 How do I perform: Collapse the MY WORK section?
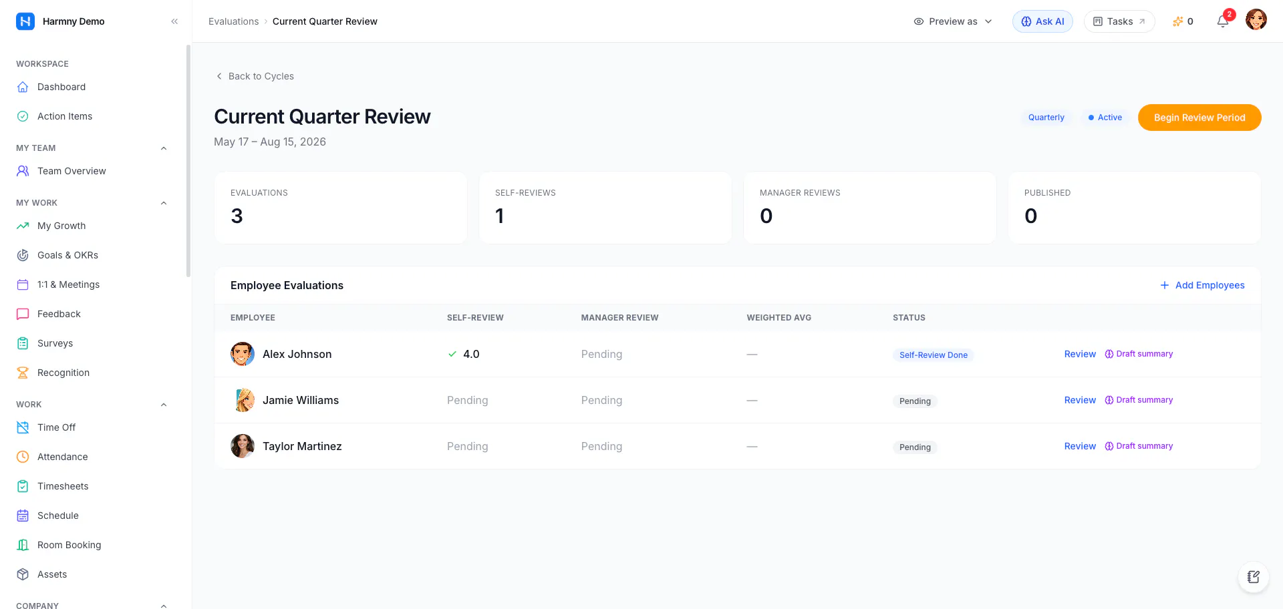(x=164, y=203)
